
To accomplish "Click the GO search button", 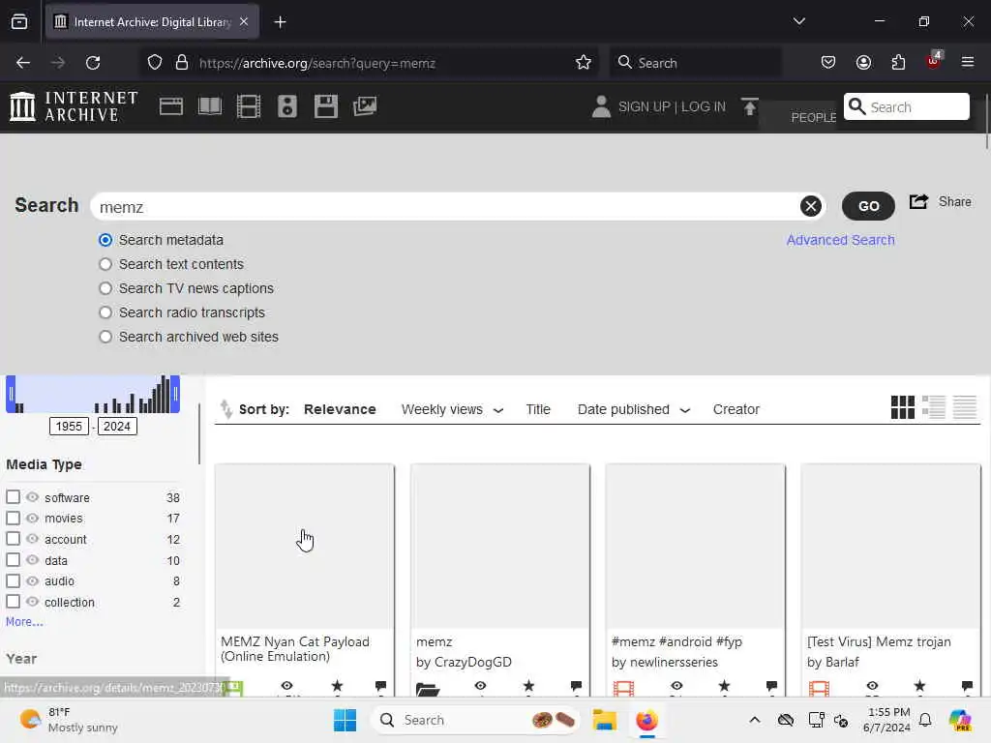I will point(868,206).
